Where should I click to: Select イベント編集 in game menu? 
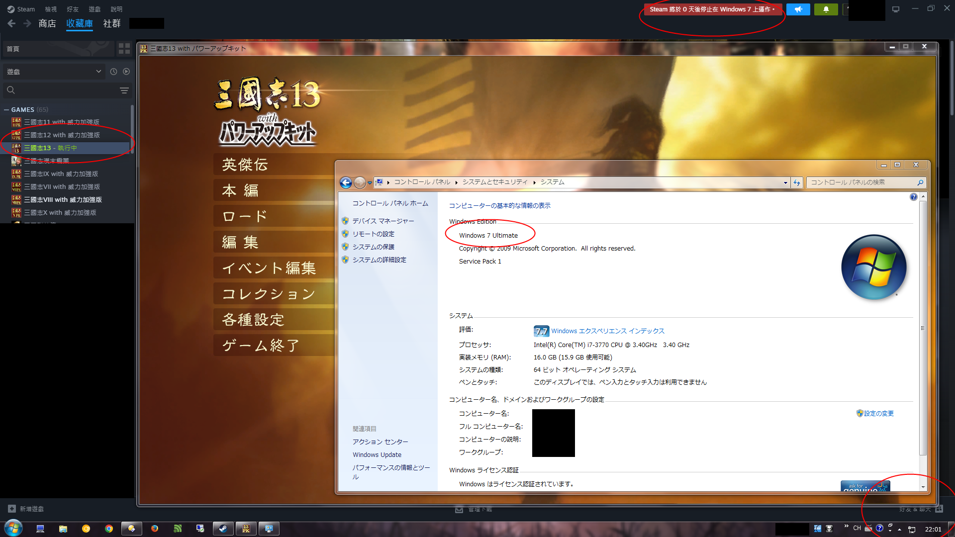[x=274, y=268]
